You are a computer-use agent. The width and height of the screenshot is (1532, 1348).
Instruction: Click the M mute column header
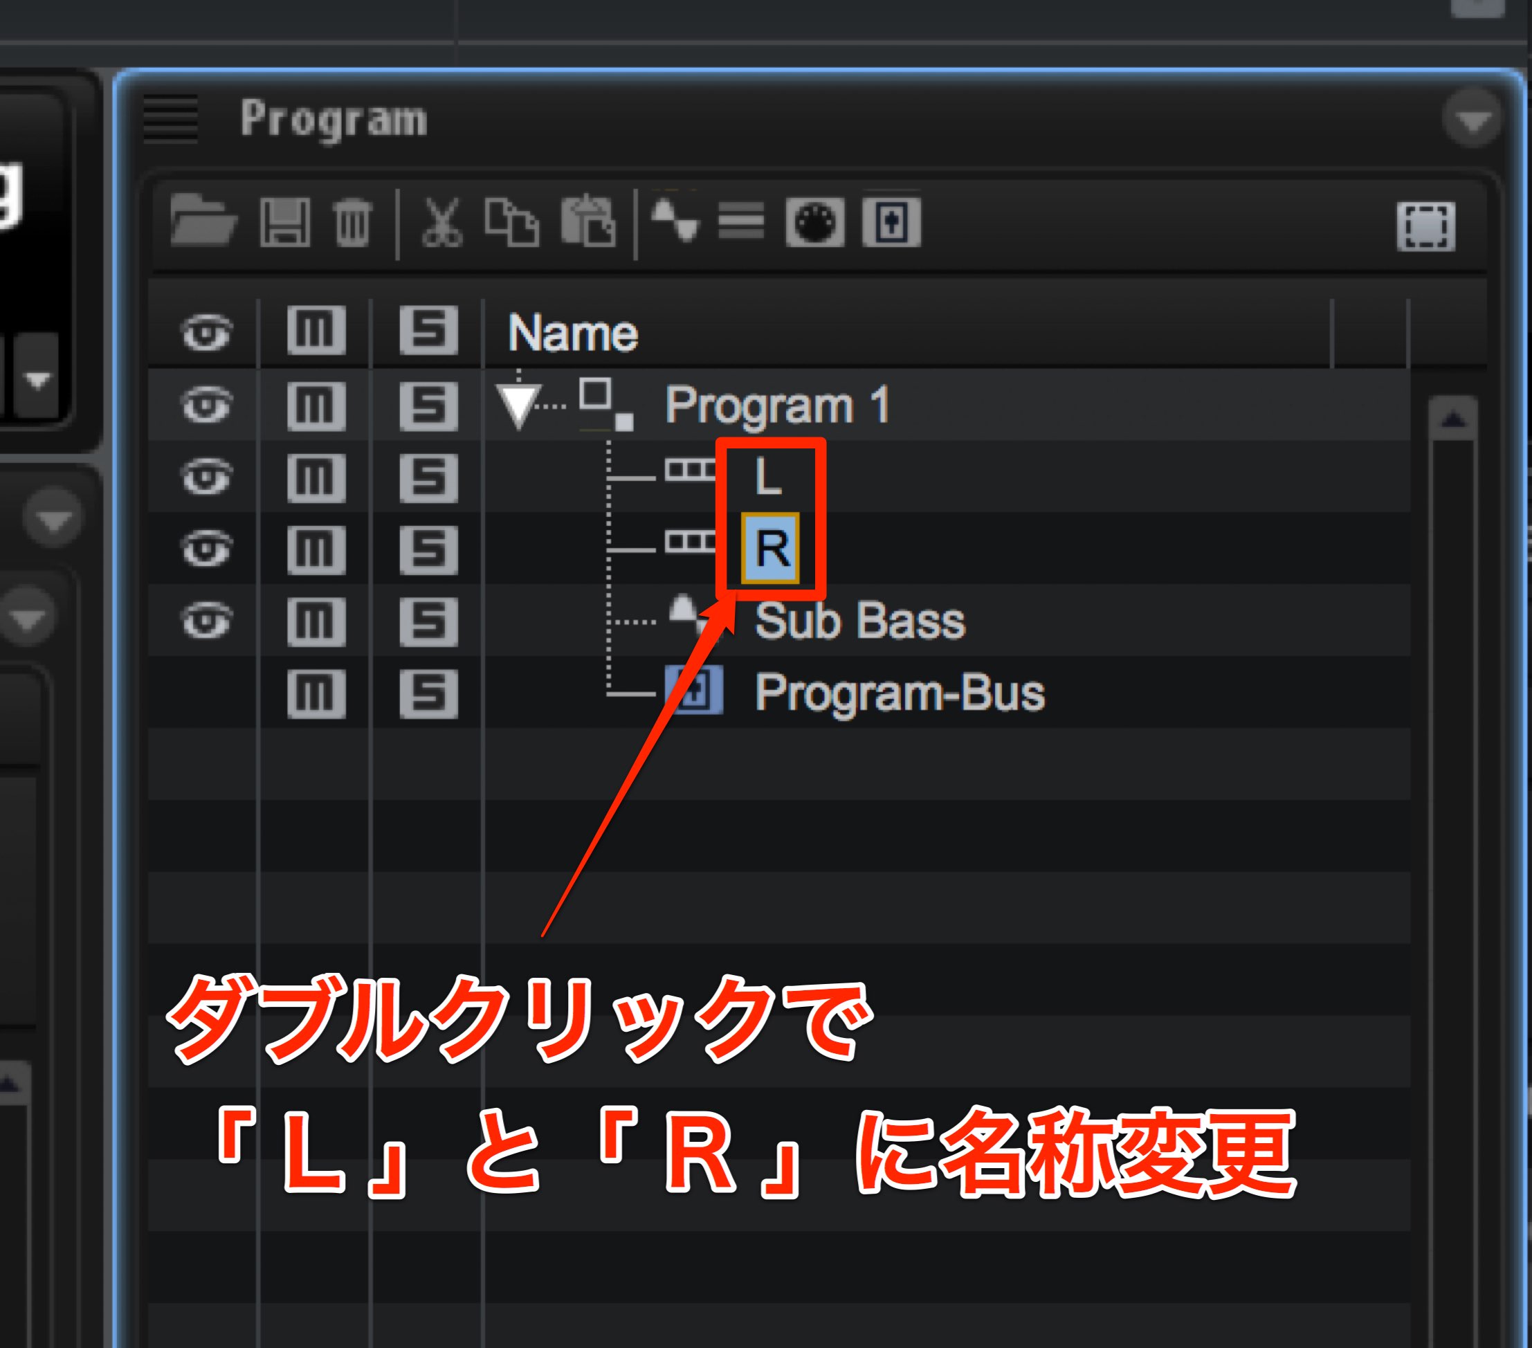click(x=316, y=330)
